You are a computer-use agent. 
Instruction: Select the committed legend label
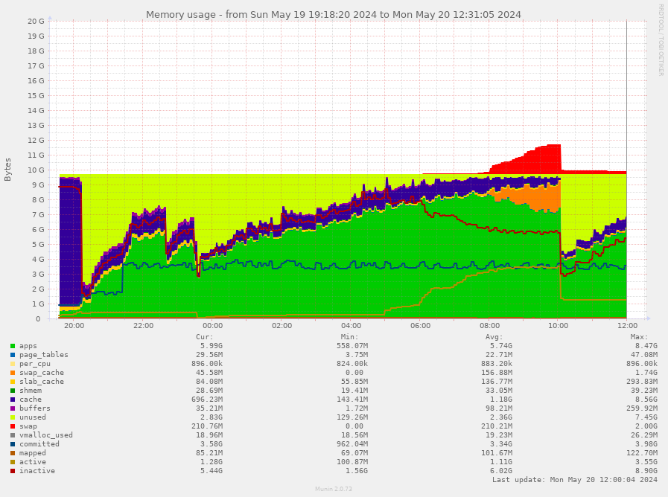[39, 444]
